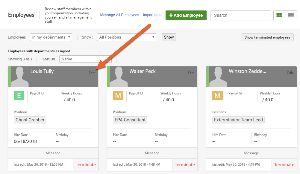Click the Add Employee button
Image resolution: width=300 pixels, height=174 pixels.
(186, 15)
